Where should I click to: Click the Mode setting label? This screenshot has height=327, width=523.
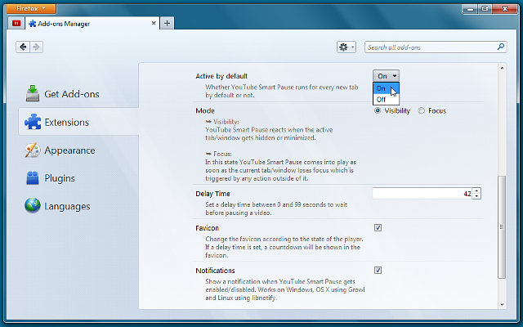click(205, 111)
